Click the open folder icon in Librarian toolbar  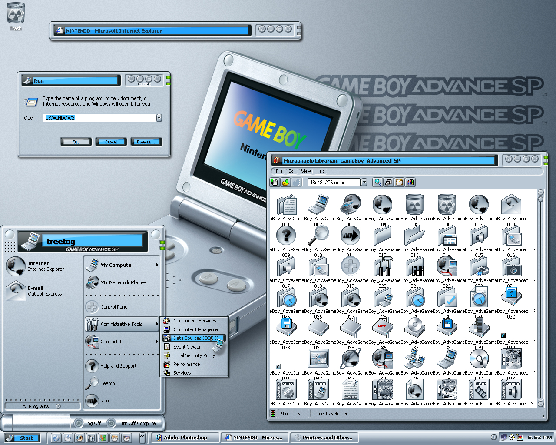285,183
